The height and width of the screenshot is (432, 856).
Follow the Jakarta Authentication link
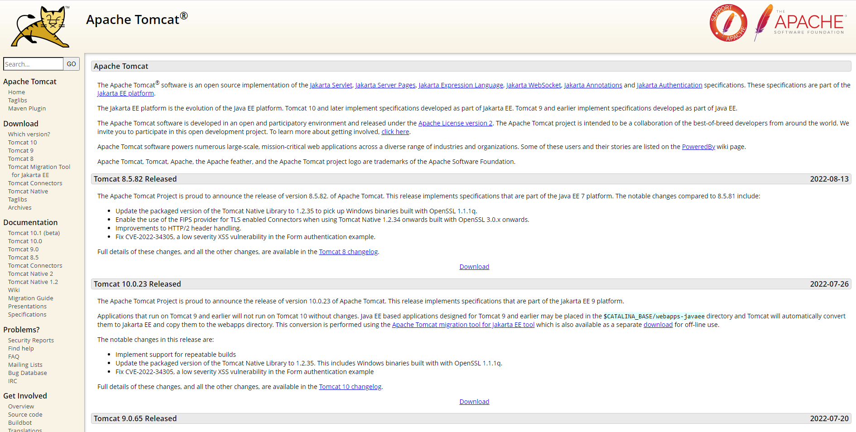(x=669, y=85)
